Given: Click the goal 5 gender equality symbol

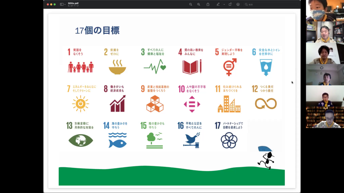Looking at the screenshot, I should click(230, 67).
